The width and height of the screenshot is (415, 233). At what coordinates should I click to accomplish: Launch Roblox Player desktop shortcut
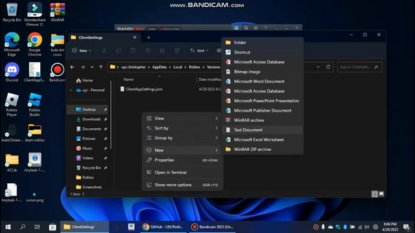point(12,105)
